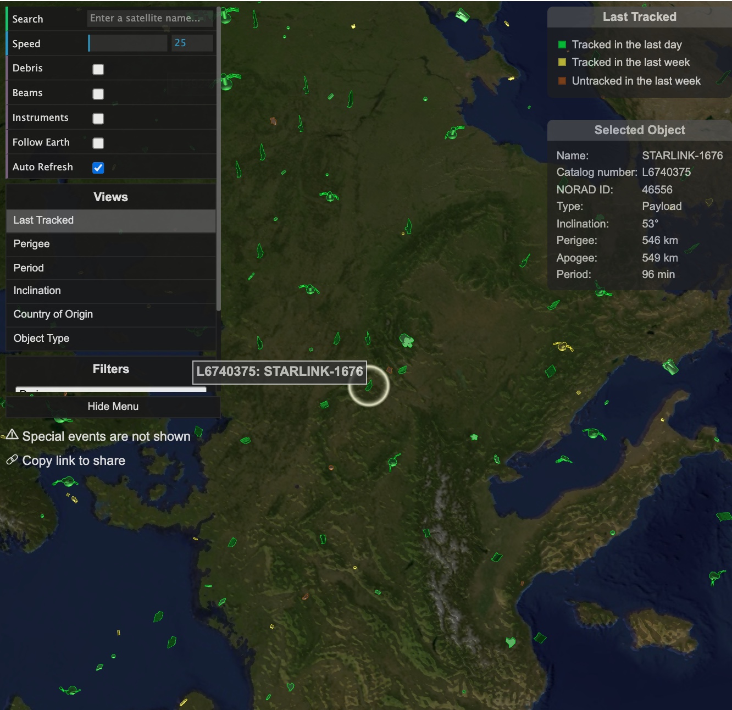Uncheck the Auto Refresh checkbox
Image resolution: width=732 pixels, height=710 pixels.
(98, 168)
